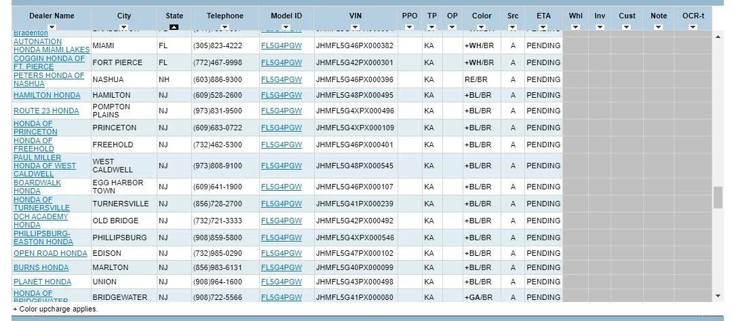Select VIN JHMFL5G48PX000495
The image size is (734, 321).
[354, 95]
